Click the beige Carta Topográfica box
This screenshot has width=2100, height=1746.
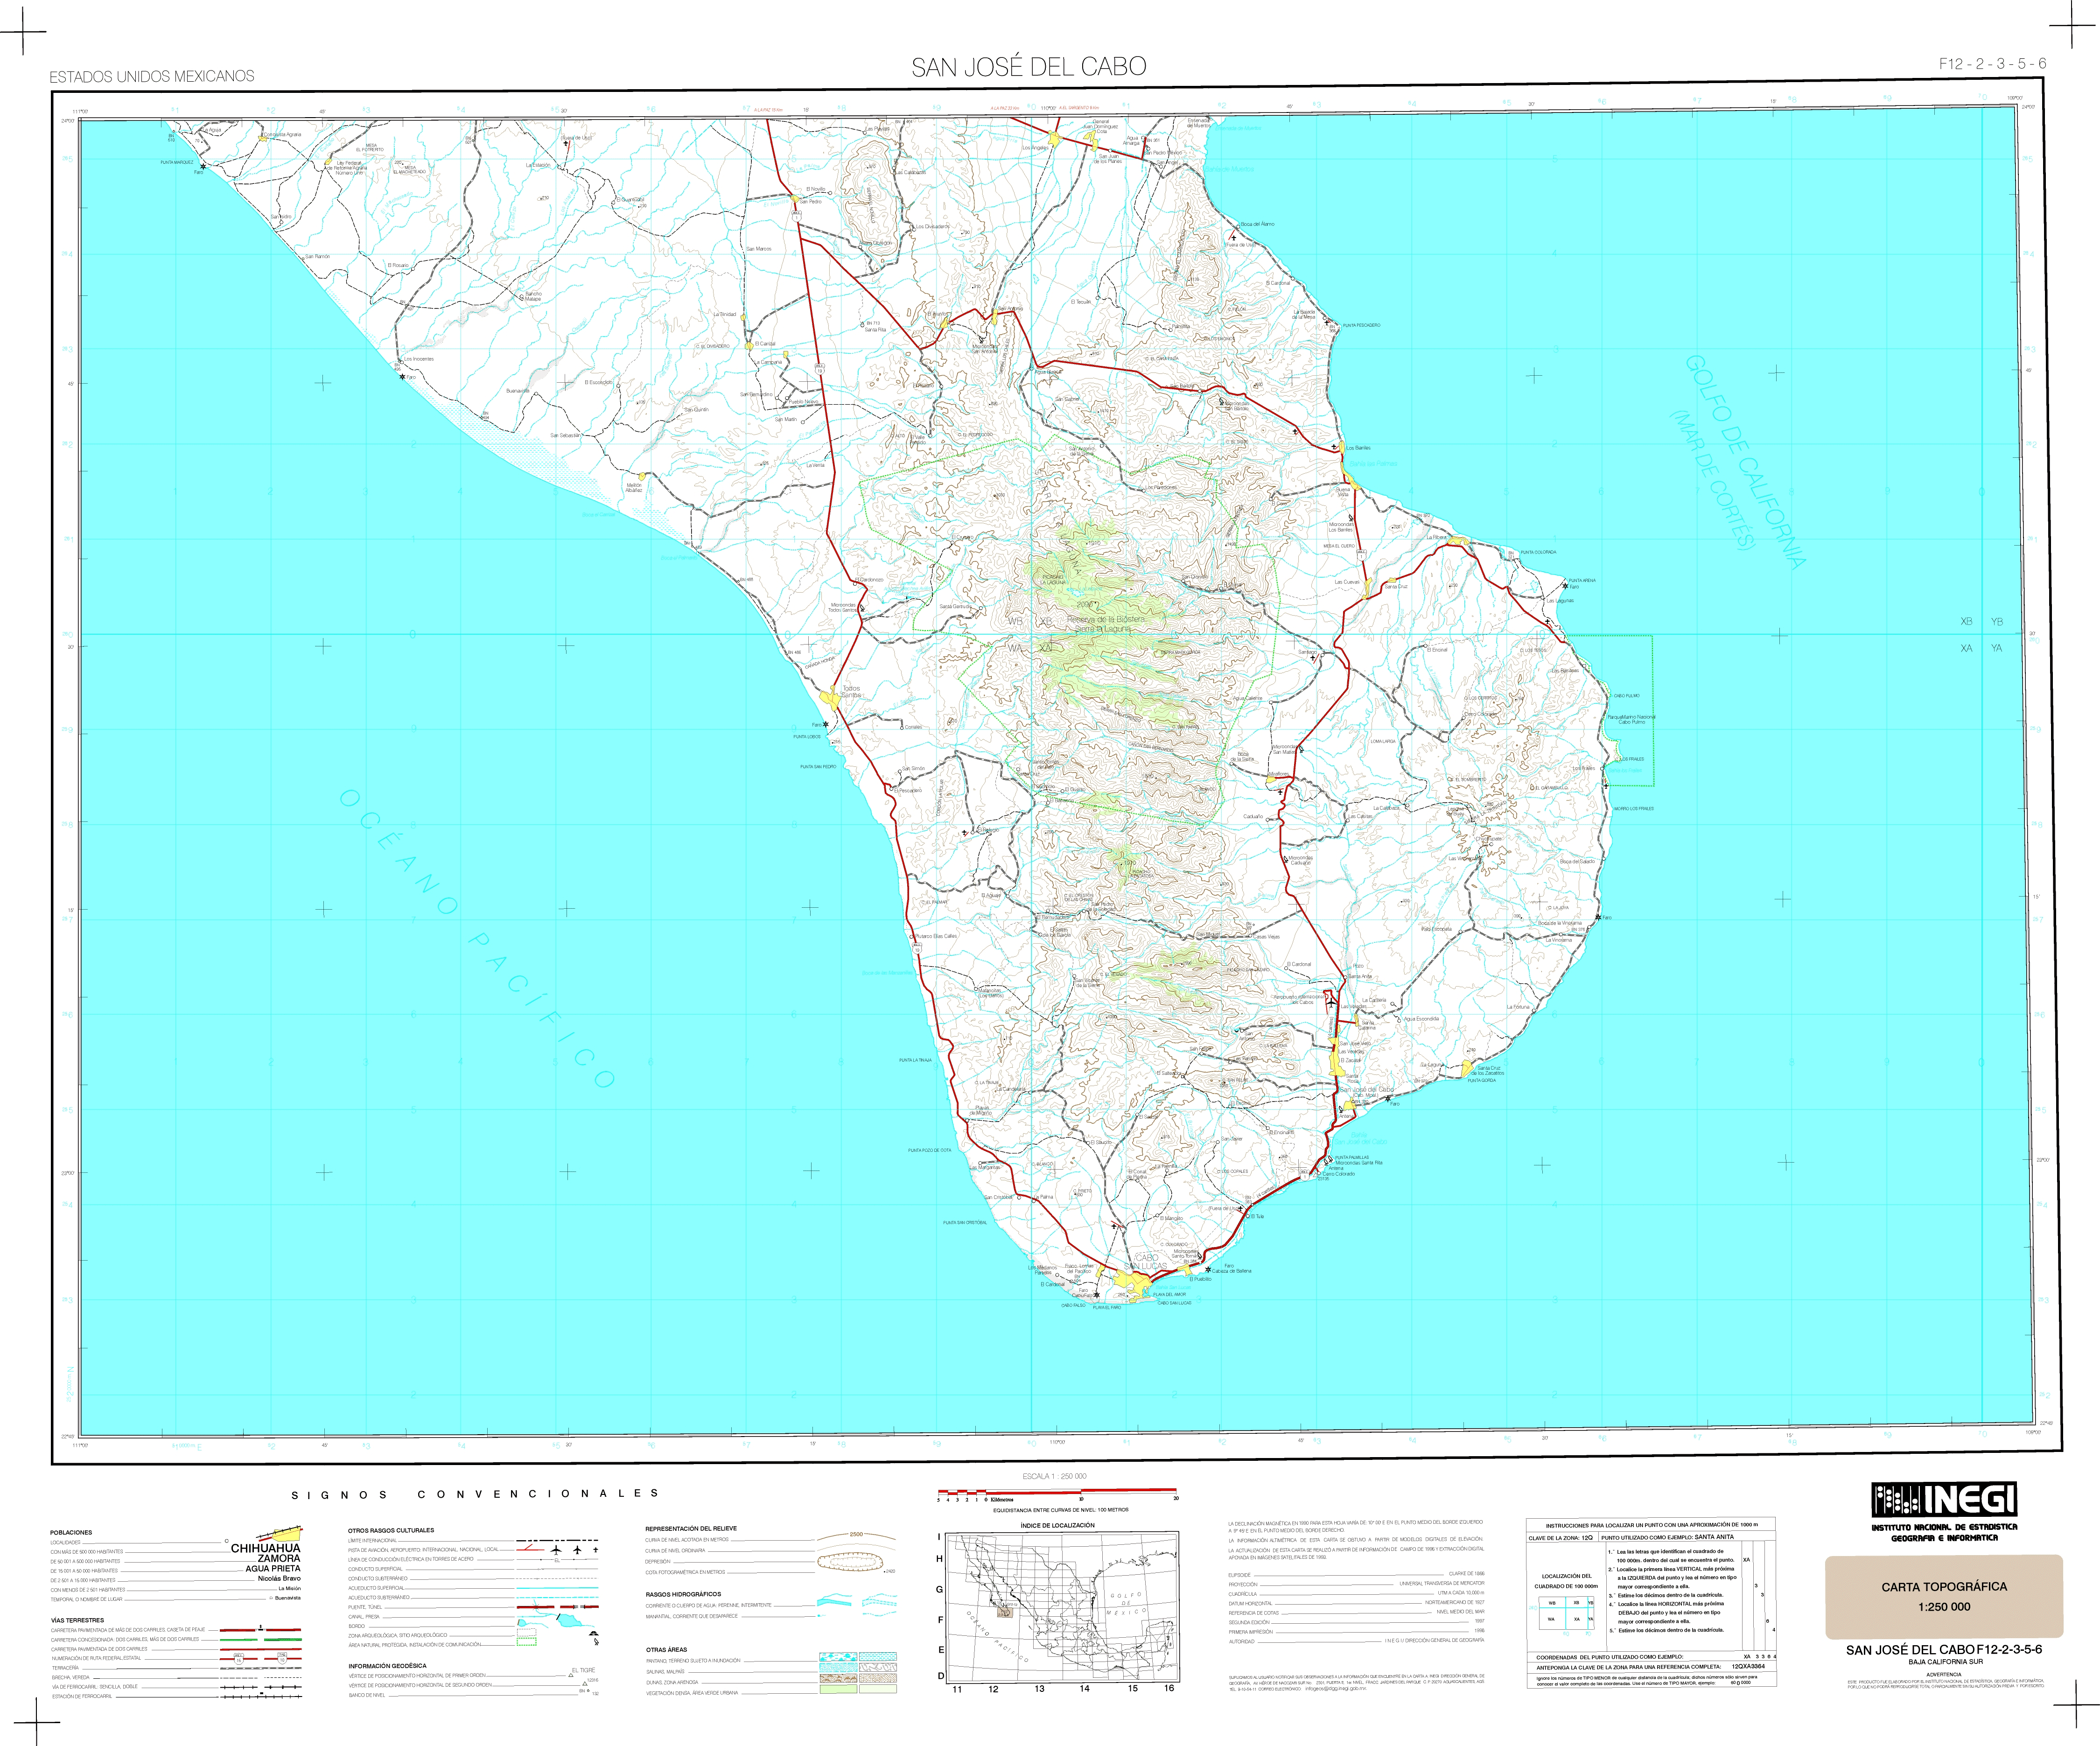(x=1943, y=1596)
